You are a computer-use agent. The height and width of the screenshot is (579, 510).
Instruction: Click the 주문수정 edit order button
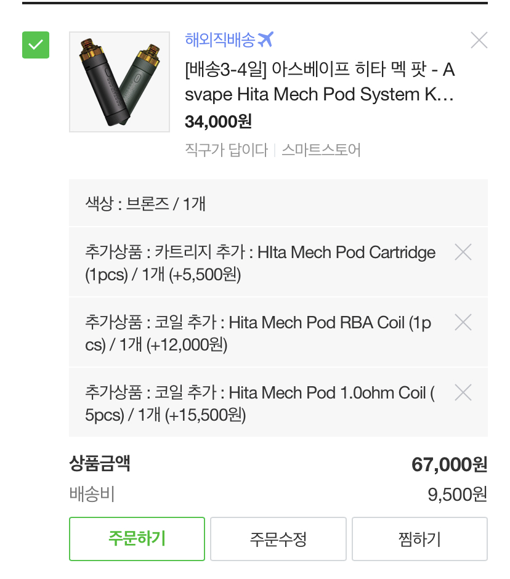[x=278, y=539]
